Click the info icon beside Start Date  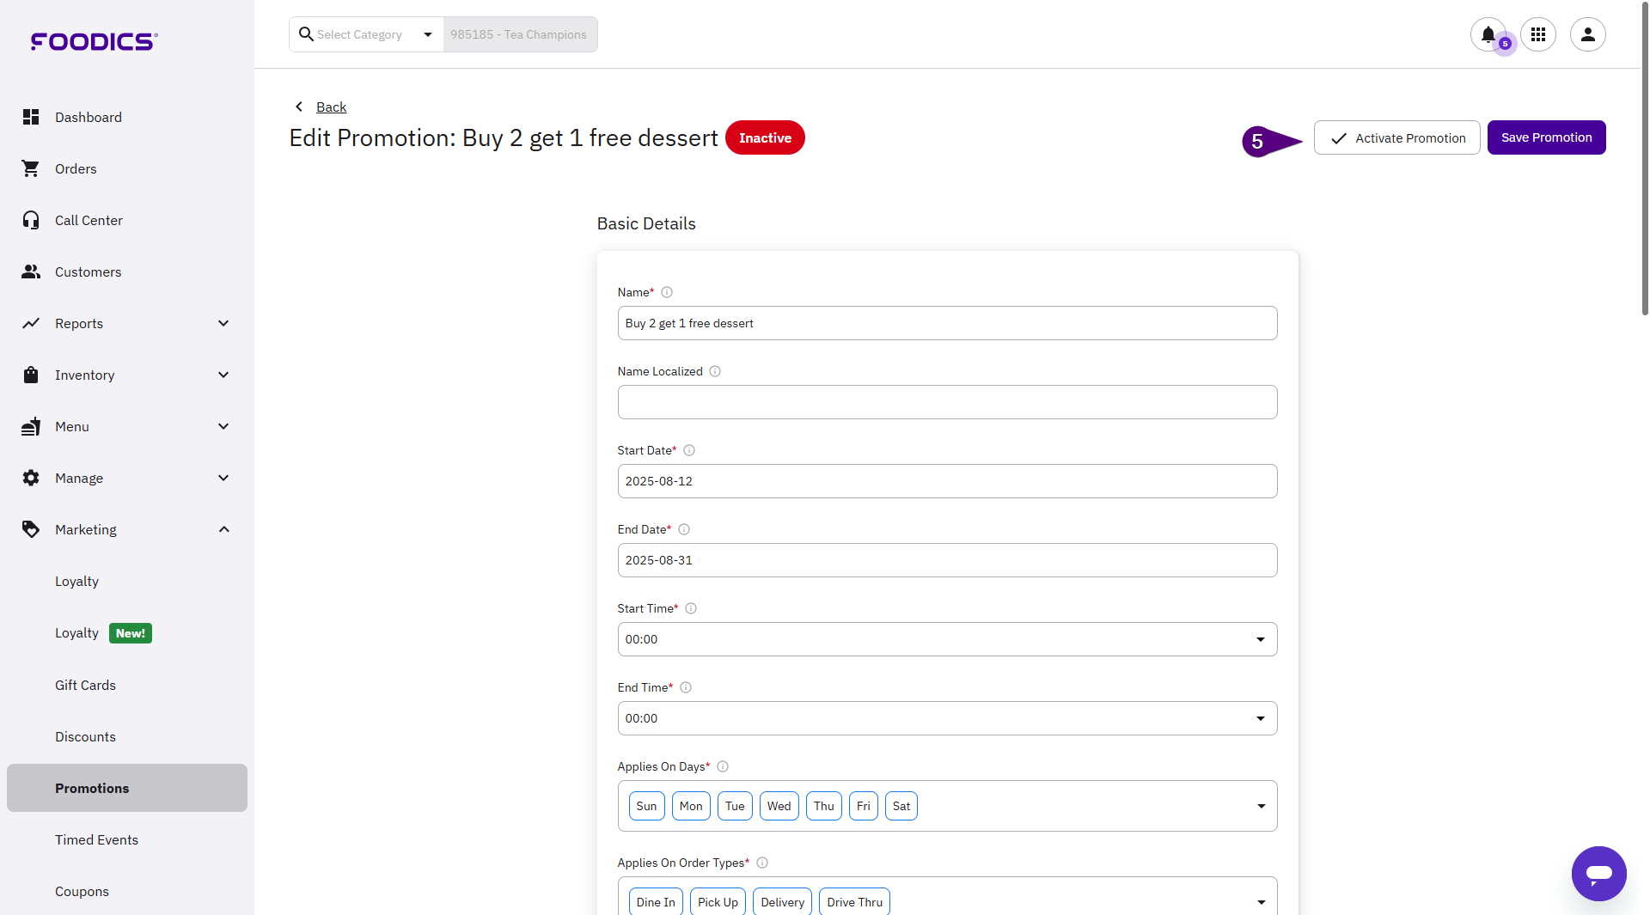pyautogui.click(x=689, y=450)
